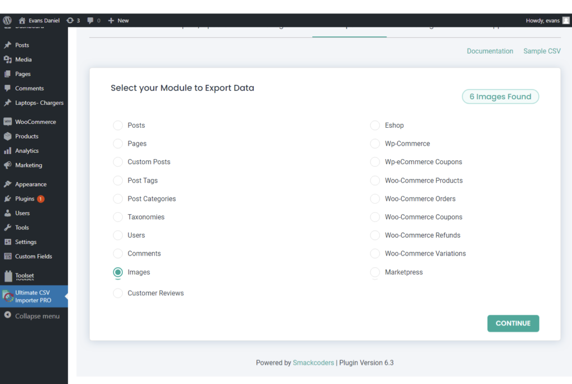This screenshot has height=384, width=572.
Task: Download the Sample CSV link
Action: (542, 51)
